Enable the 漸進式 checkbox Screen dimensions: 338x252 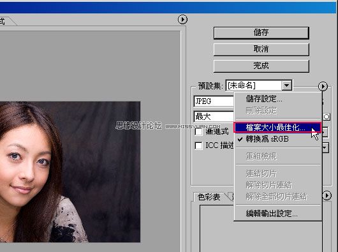[198, 131]
